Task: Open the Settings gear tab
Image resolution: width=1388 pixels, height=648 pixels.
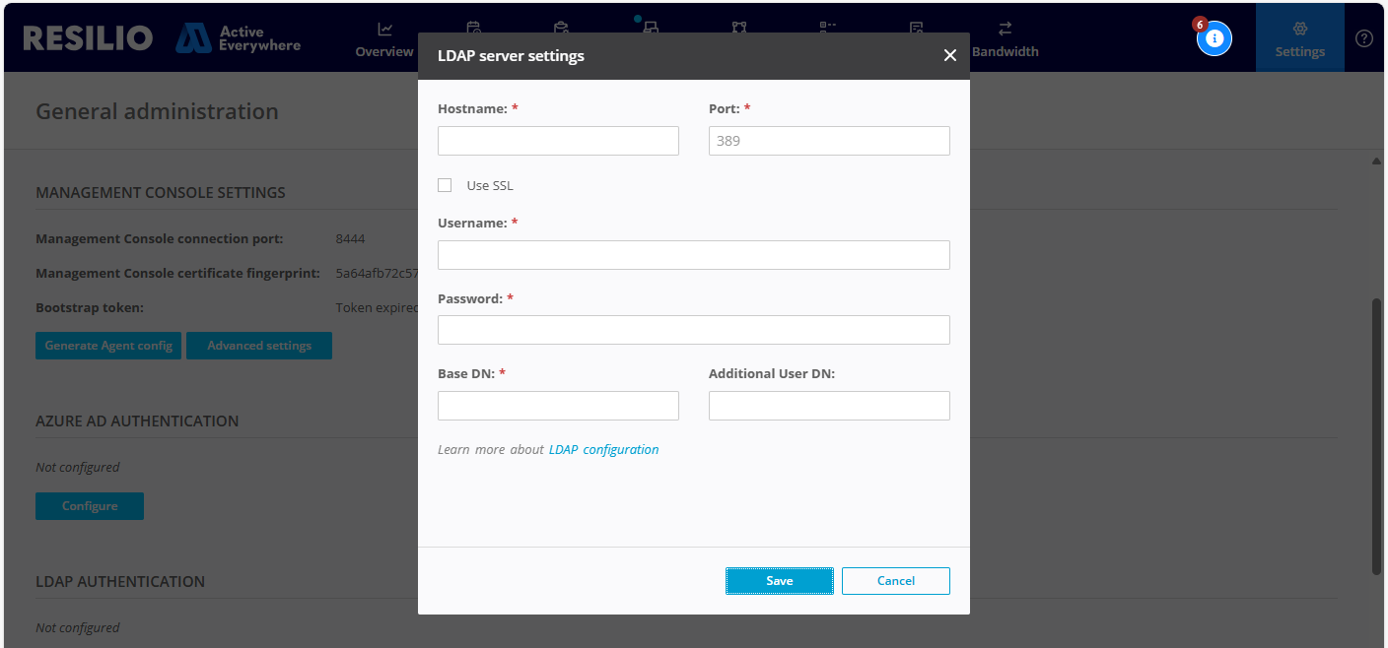Action: (x=1299, y=39)
